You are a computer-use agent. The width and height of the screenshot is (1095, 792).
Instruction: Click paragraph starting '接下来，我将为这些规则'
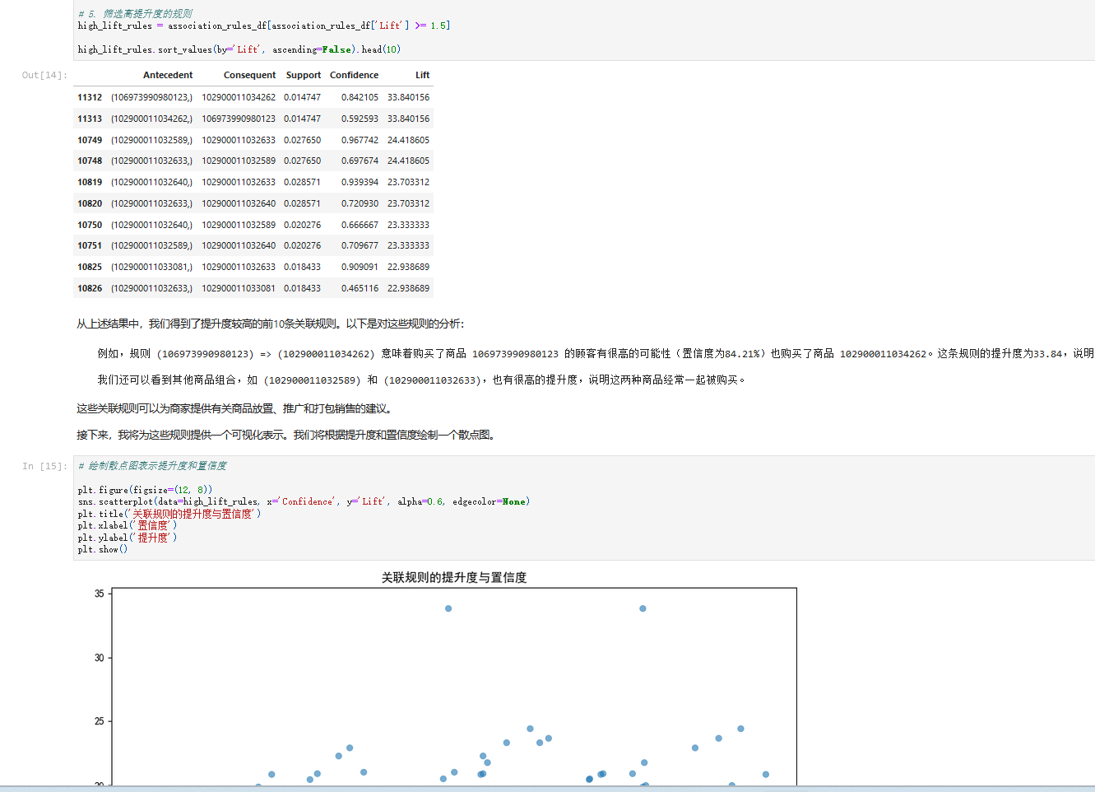pos(288,436)
